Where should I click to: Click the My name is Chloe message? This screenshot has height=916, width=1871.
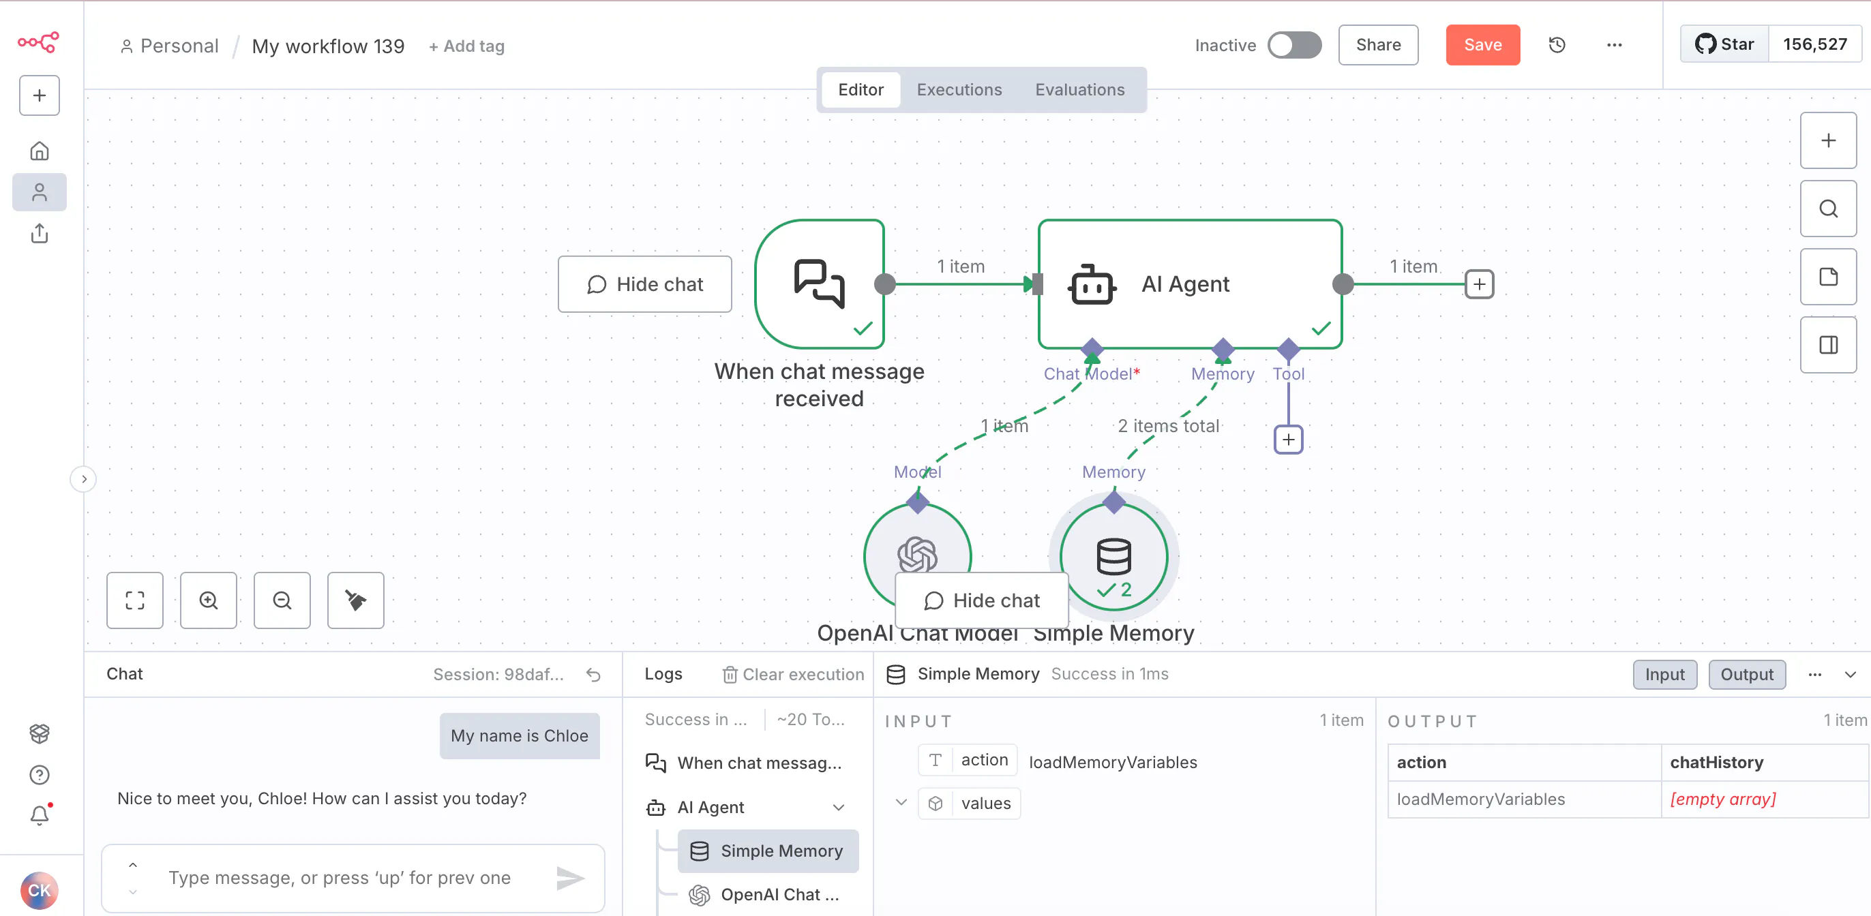click(x=520, y=736)
